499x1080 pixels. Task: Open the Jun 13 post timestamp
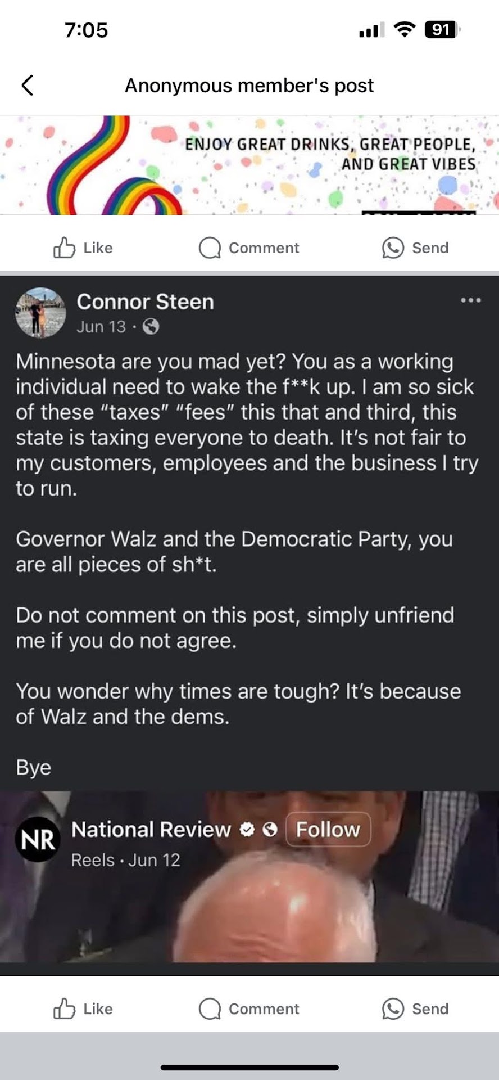(x=101, y=327)
